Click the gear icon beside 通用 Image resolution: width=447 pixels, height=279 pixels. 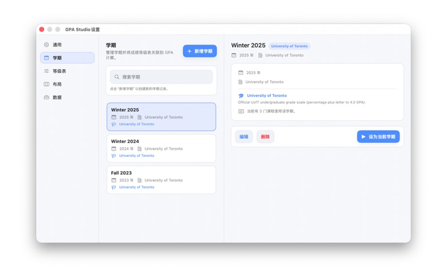pos(46,45)
